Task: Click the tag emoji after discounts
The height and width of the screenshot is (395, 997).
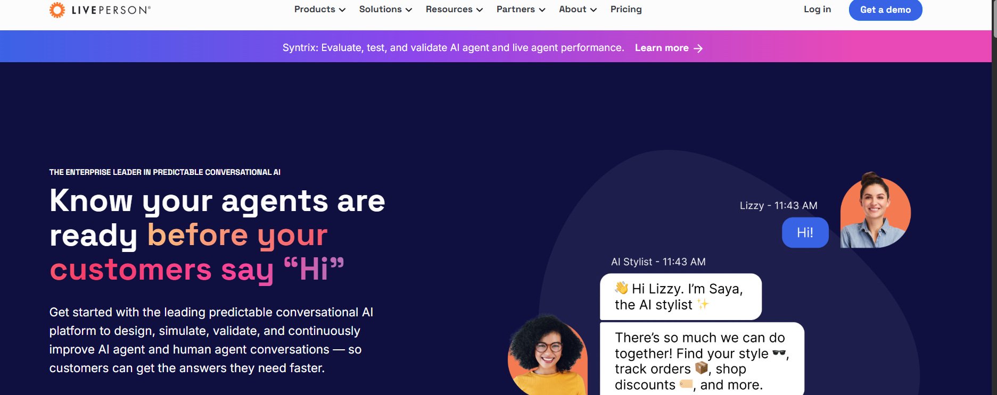Action: [686, 384]
